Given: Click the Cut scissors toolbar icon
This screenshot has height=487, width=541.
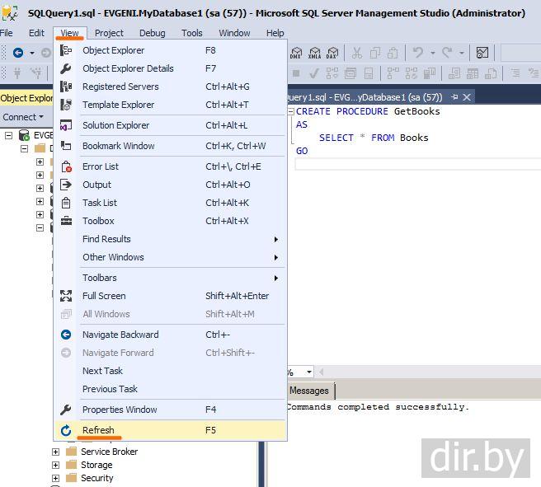Looking at the screenshot, I should (x=357, y=53).
